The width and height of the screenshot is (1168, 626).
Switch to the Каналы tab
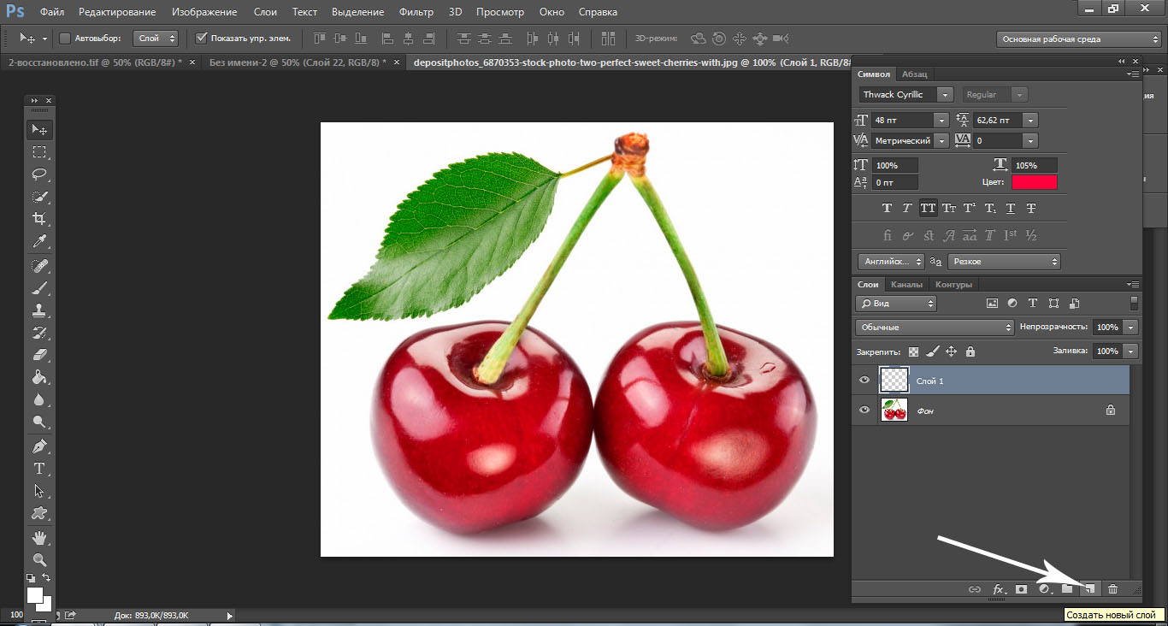point(906,285)
